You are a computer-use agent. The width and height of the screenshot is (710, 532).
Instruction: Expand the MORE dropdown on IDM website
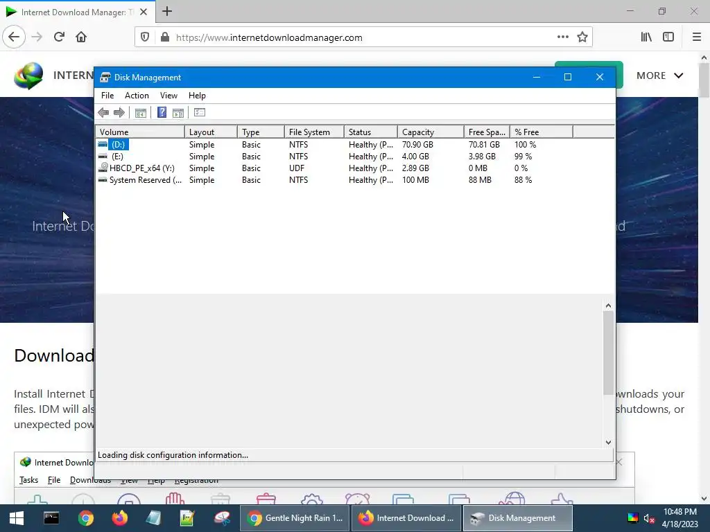[660, 76]
